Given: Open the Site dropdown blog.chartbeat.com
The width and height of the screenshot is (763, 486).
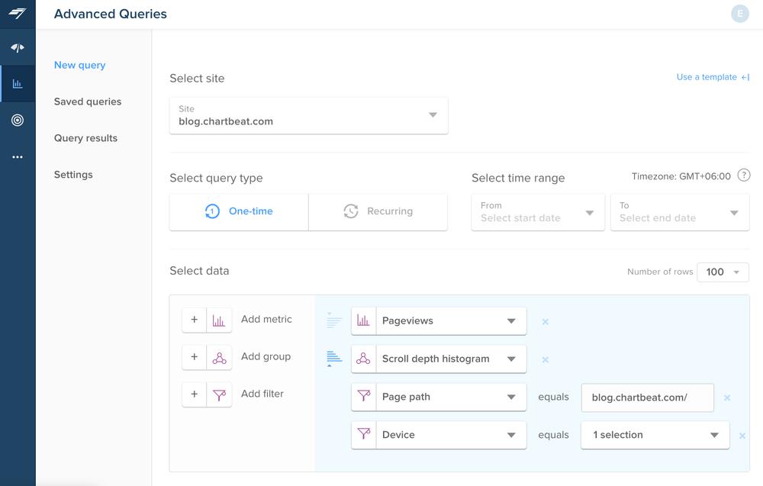Looking at the screenshot, I should pyautogui.click(x=308, y=116).
